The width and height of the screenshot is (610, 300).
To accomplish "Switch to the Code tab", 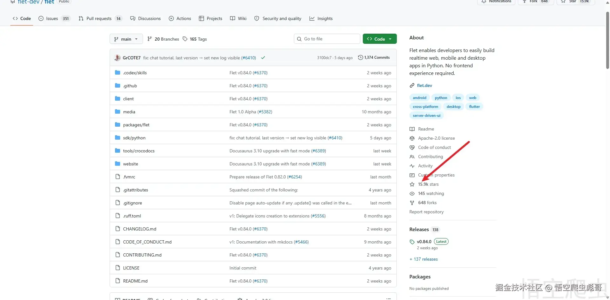I will [x=22, y=18].
